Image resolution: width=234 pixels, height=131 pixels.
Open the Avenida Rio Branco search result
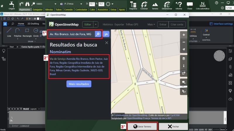[x=79, y=66]
